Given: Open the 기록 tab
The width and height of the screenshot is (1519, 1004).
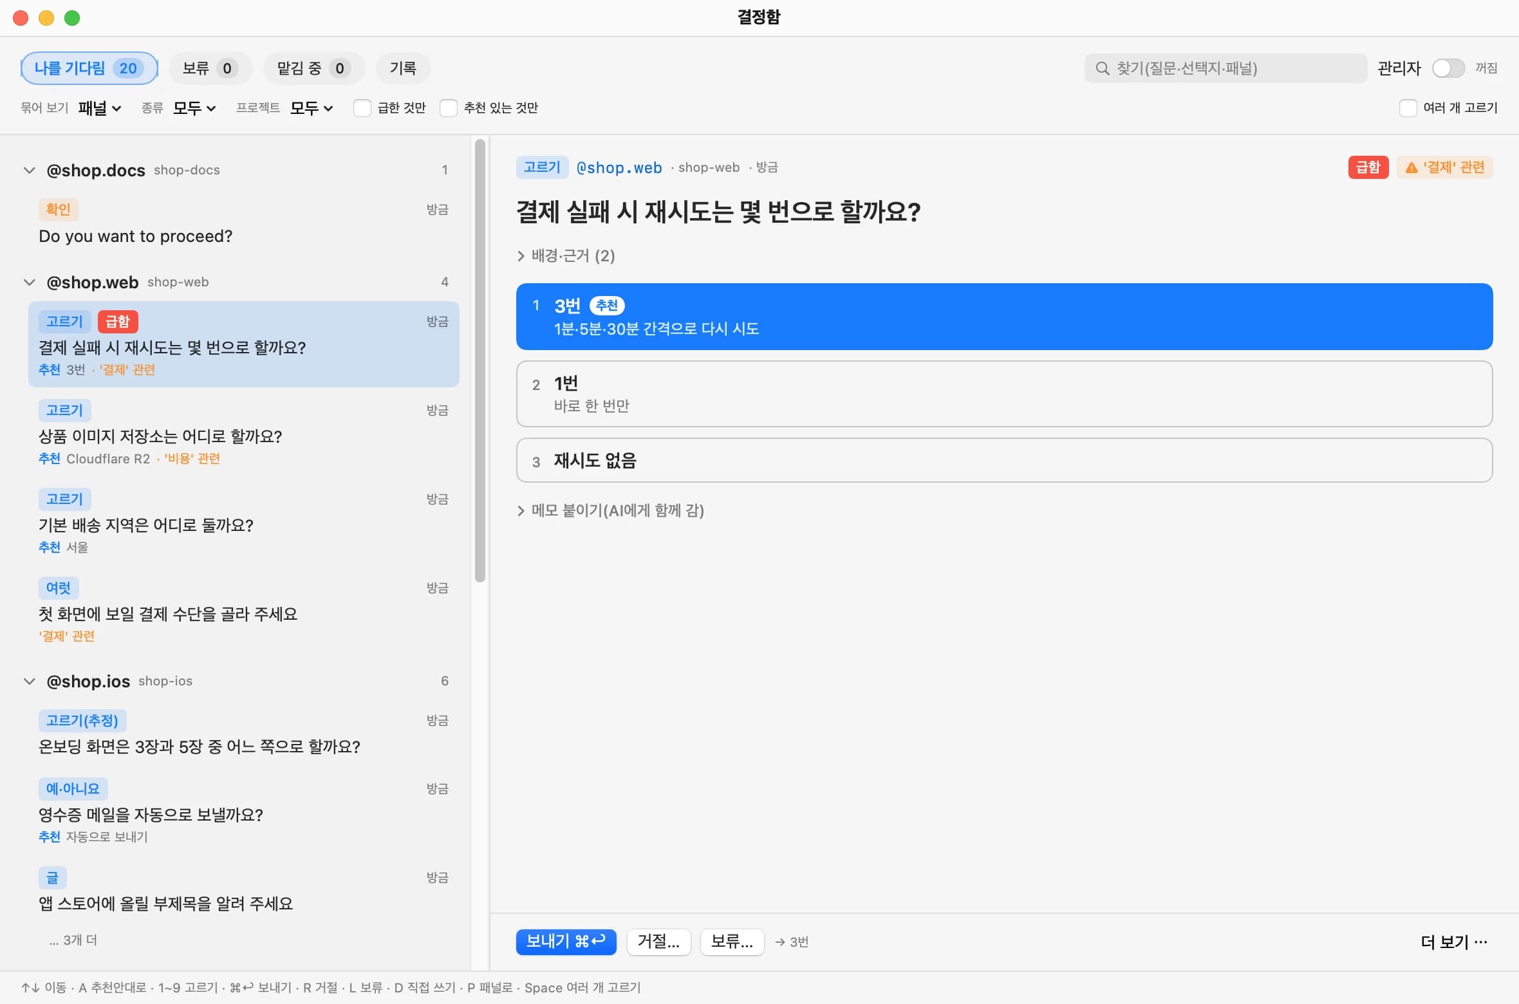Looking at the screenshot, I should (x=403, y=68).
